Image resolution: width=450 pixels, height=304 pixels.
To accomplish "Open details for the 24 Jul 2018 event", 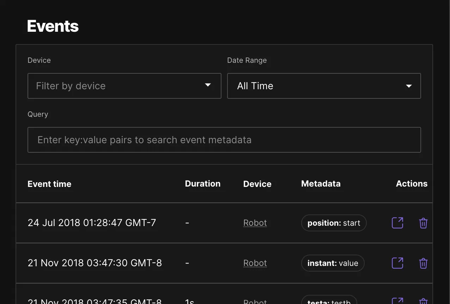I will (397, 223).
